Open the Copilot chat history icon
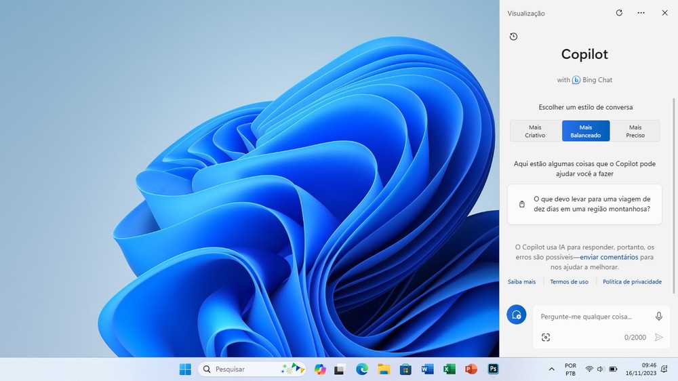 pyautogui.click(x=513, y=37)
